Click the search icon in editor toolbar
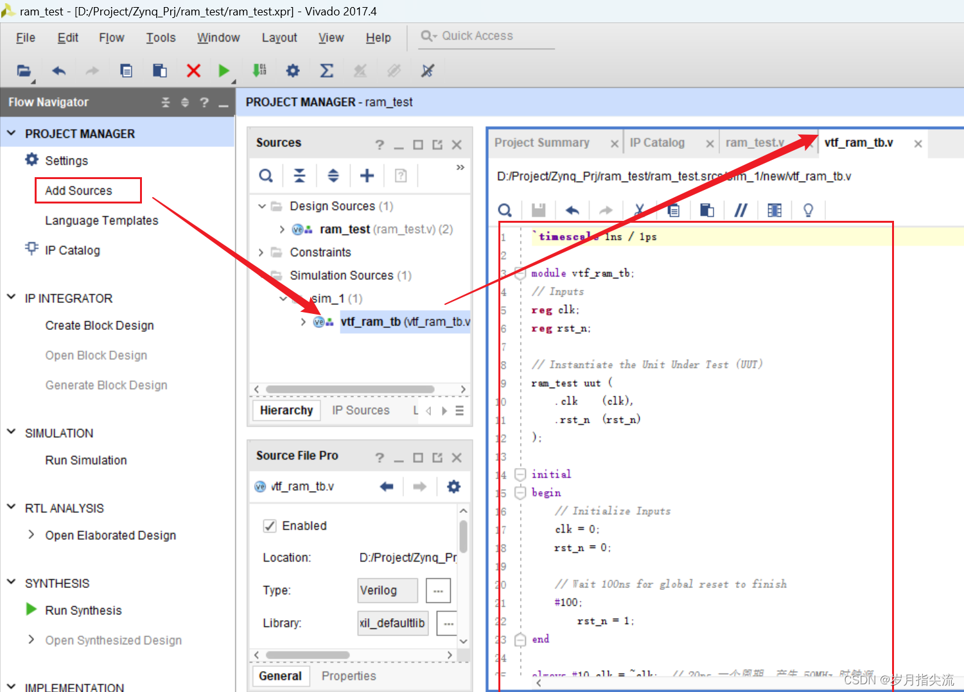 click(x=505, y=210)
